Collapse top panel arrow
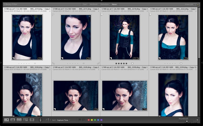Image resolution: width=203 pixels, height=126 pixels. pyautogui.click(x=101, y=1)
